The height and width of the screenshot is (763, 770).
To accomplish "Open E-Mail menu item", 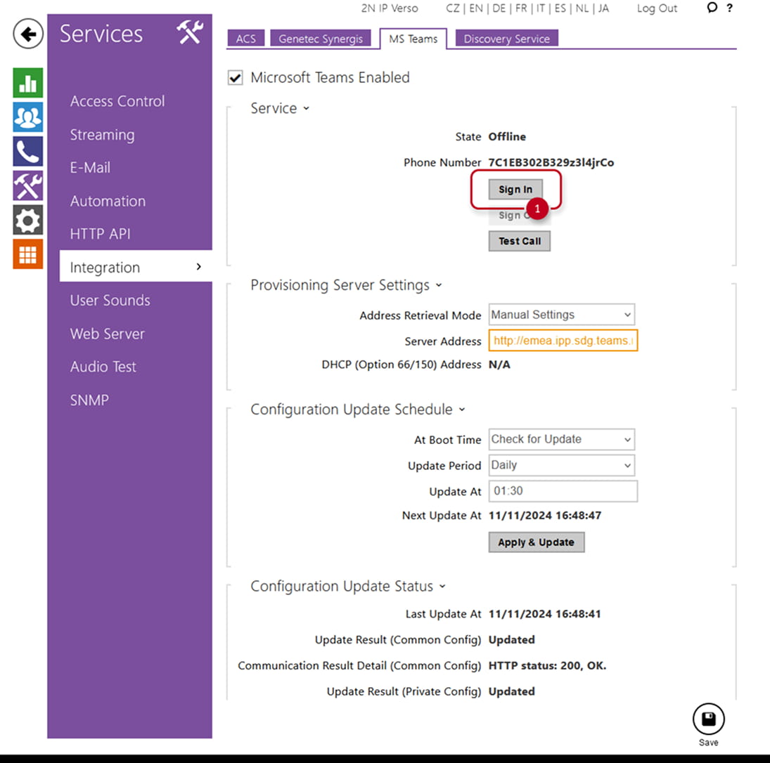I will (90, 167).
